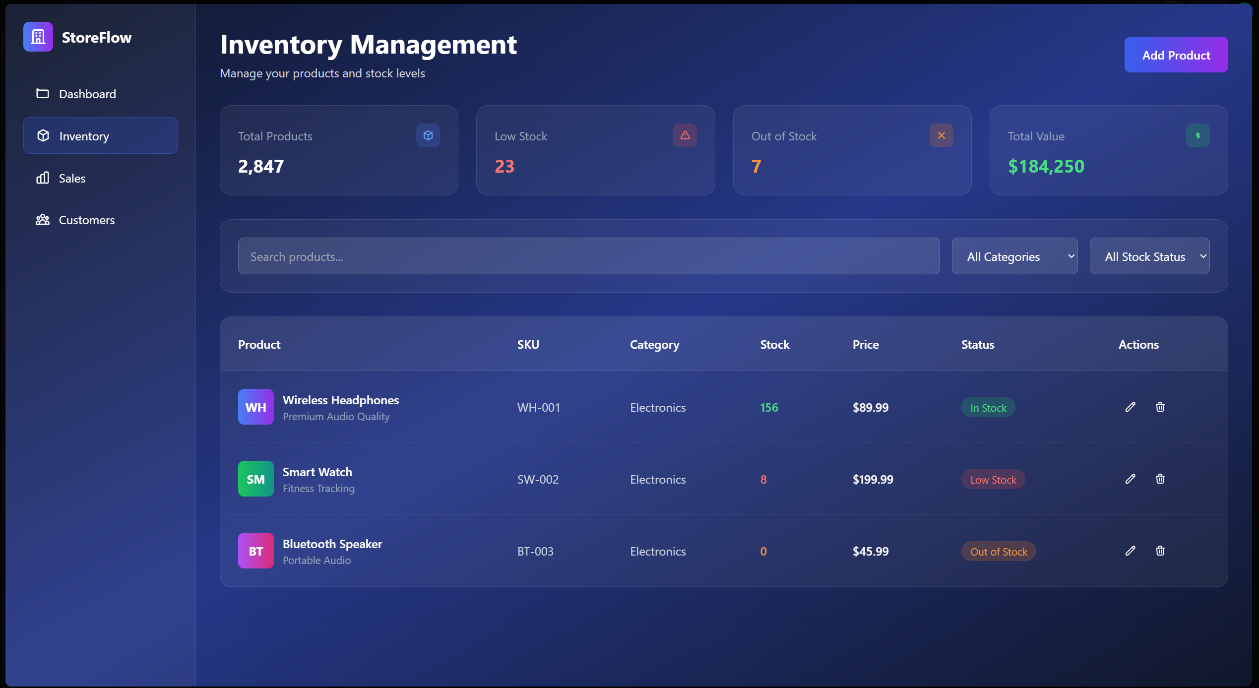Delete the Wireless Headphones product
Image resolution: width=1259 pixels, height=688 pixels.
(1160, 407)
